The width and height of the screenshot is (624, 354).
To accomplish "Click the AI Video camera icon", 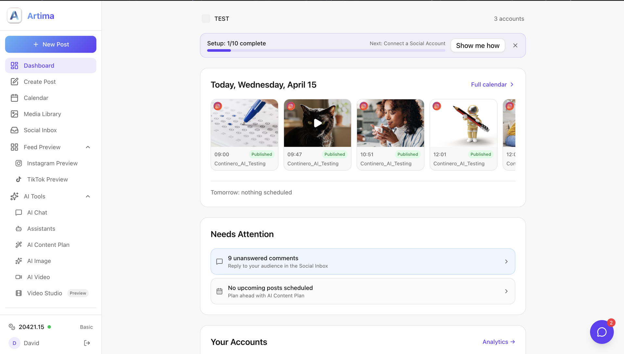I will (19, 277).
